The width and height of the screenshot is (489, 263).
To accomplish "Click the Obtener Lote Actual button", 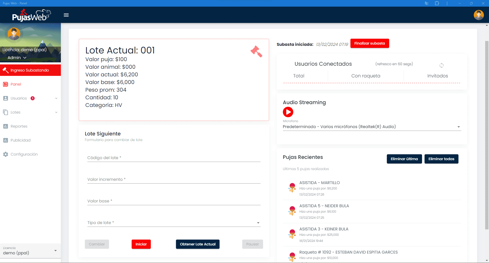I will [198, 244].
